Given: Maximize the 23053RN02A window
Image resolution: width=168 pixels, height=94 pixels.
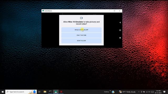Looking at the screenshot, I should pyautogui.click(x=114, y=11).
